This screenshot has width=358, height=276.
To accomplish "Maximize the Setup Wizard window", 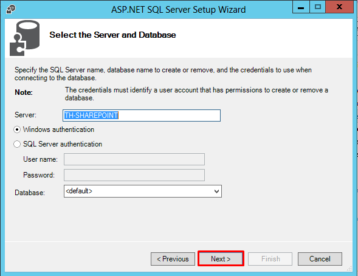I will (317, 7).
